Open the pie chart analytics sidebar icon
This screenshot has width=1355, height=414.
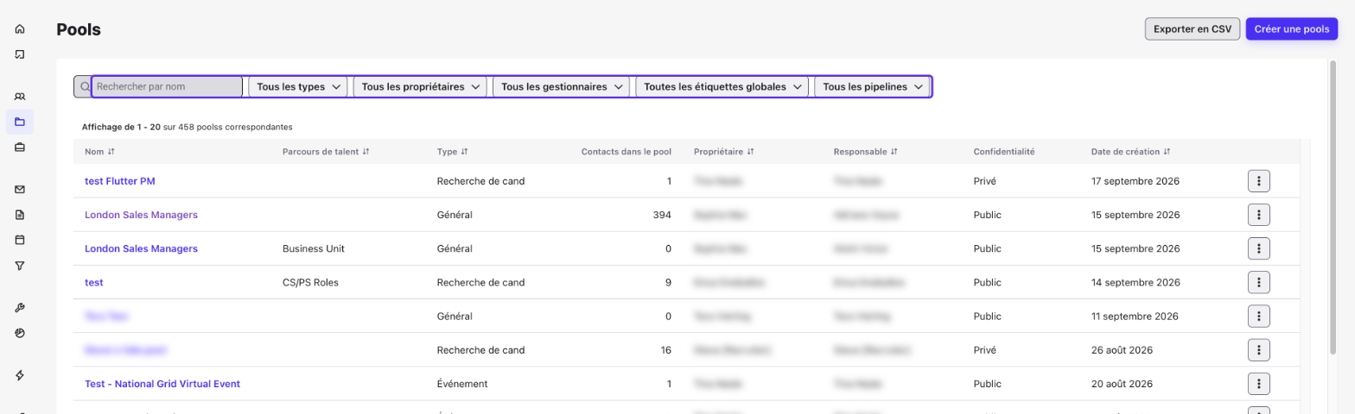click(x=20, y=333)
